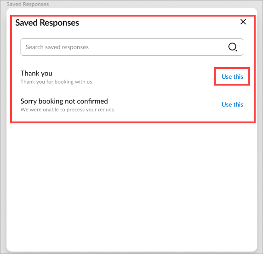Click the bold Saved Responses dialog heading
The width and height of the screenshot is (263, 254).
click(x=47, y=23)
